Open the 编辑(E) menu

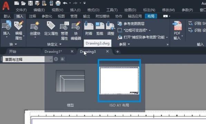coord(39,10)
